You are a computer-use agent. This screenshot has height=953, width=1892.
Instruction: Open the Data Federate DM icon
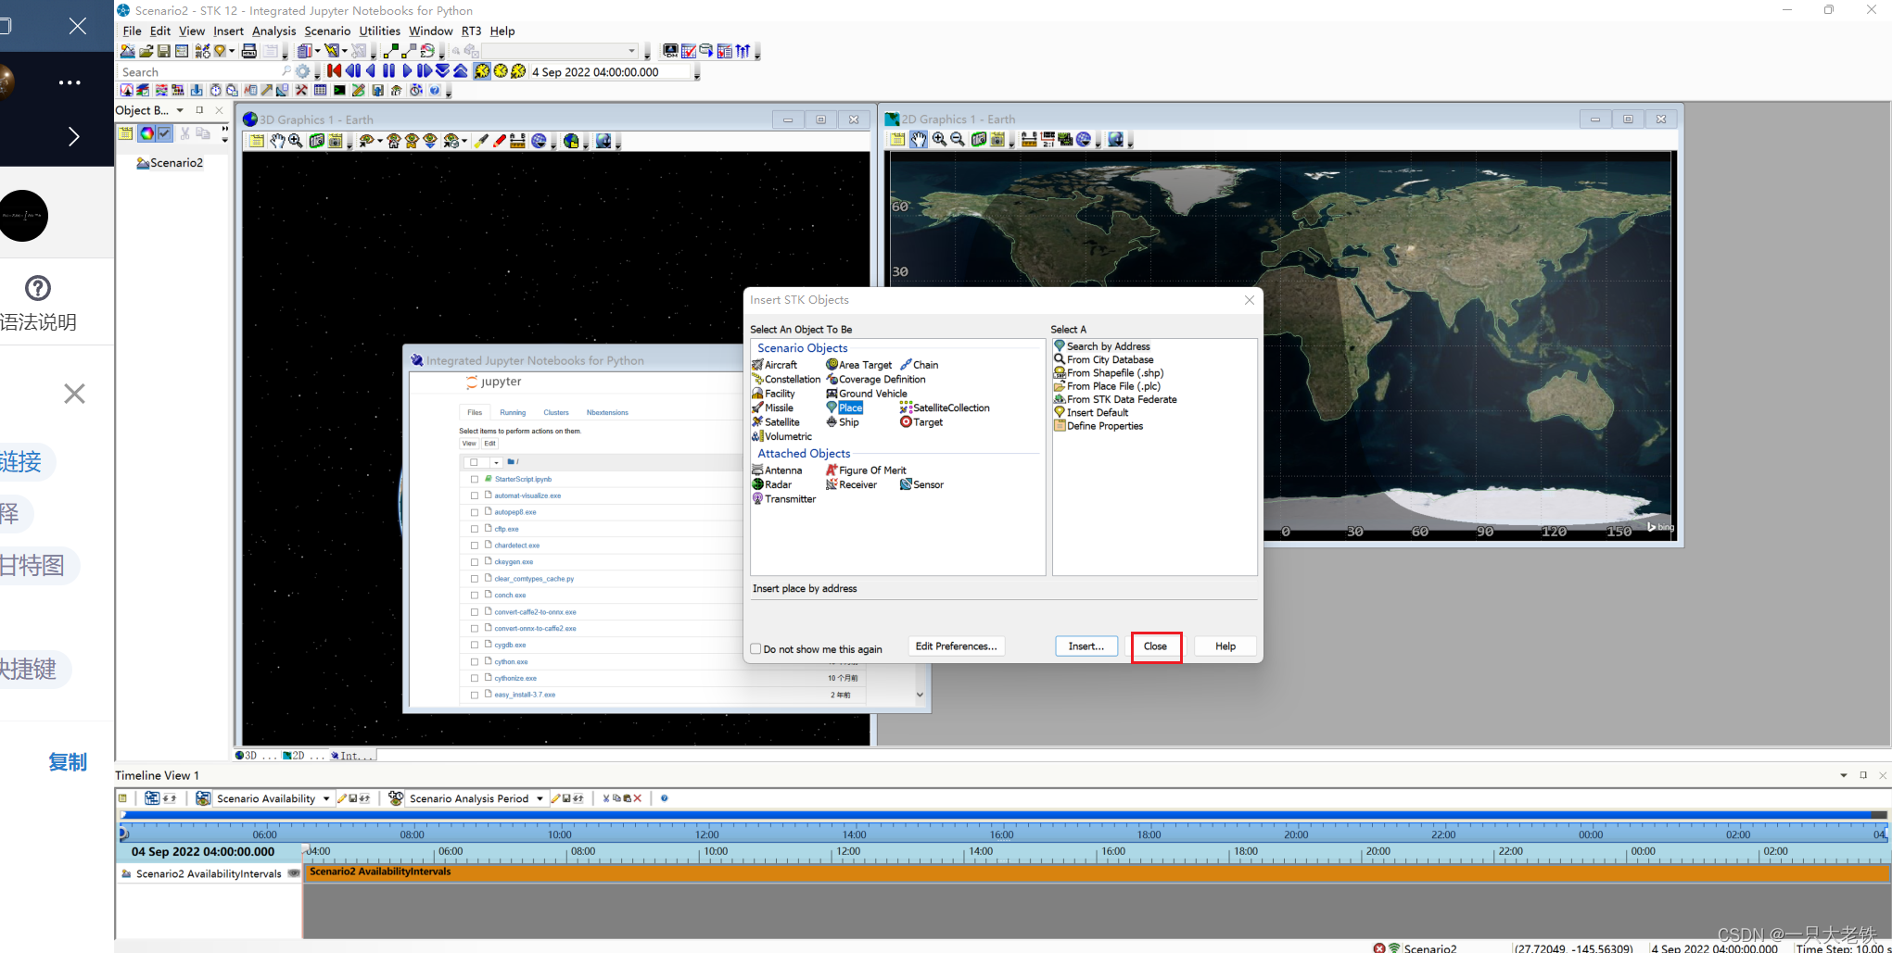670,51
